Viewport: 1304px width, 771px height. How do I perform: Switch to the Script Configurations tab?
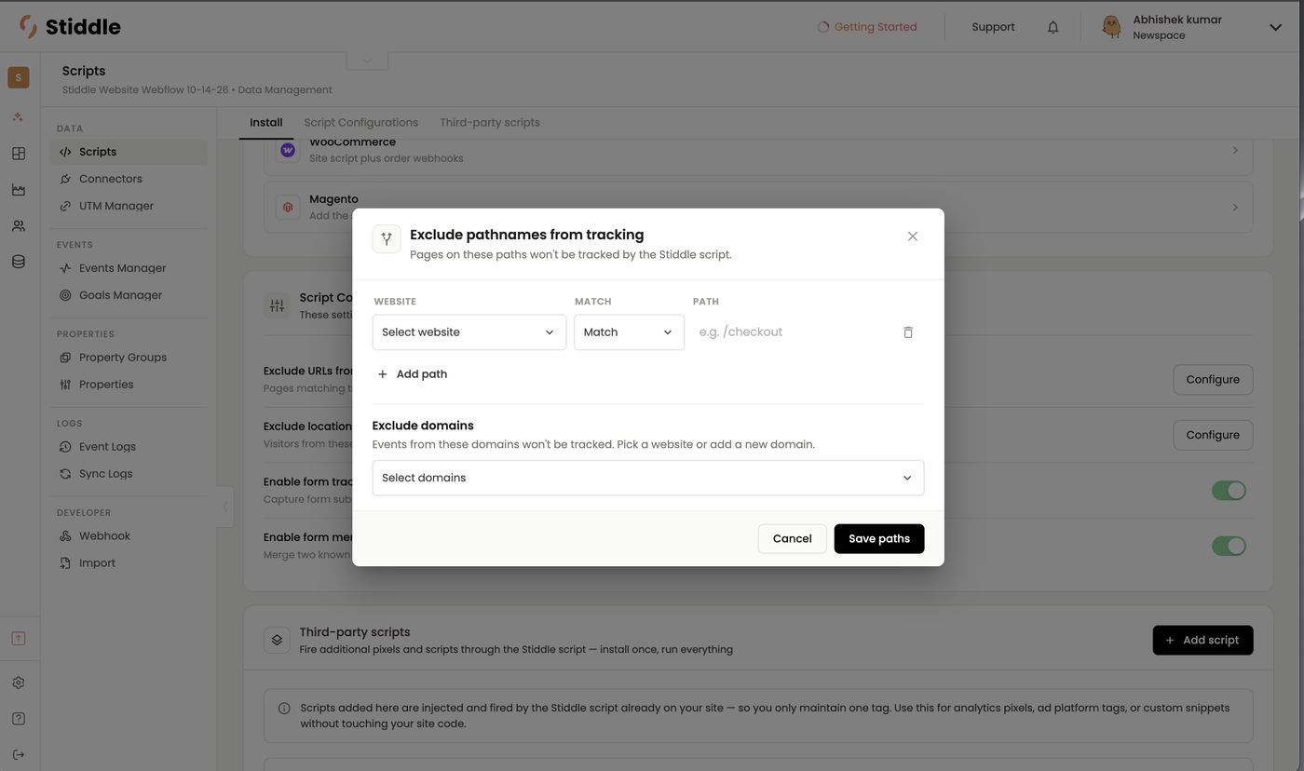click(361, 123)
